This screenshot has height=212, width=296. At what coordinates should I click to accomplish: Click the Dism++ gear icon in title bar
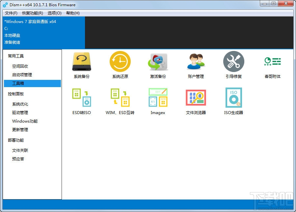click(5, 5)
